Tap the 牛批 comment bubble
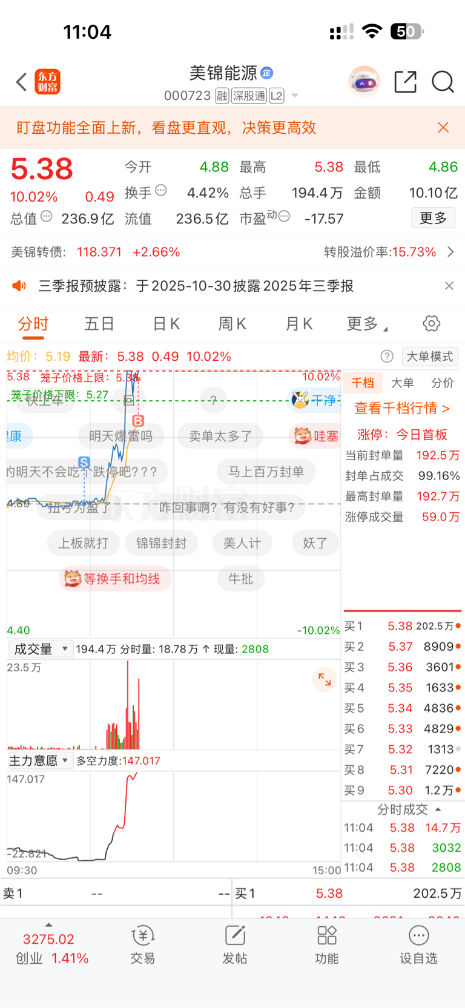 (241, 579)
